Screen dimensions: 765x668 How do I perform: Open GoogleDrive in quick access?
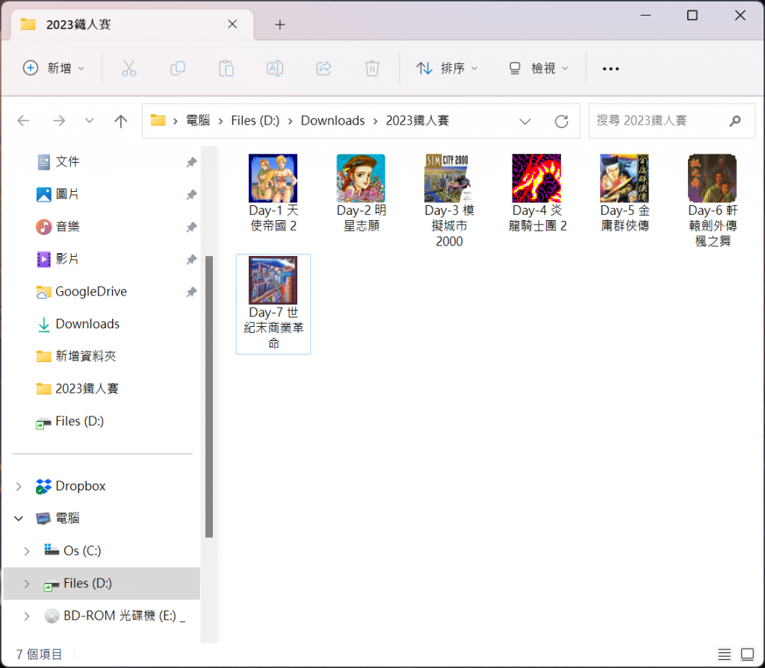(90, 291)
